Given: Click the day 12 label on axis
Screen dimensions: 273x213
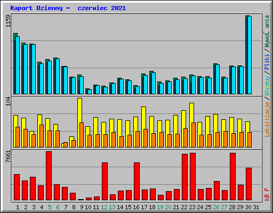Looking at the screenshot, I should [x=104, y=207].
